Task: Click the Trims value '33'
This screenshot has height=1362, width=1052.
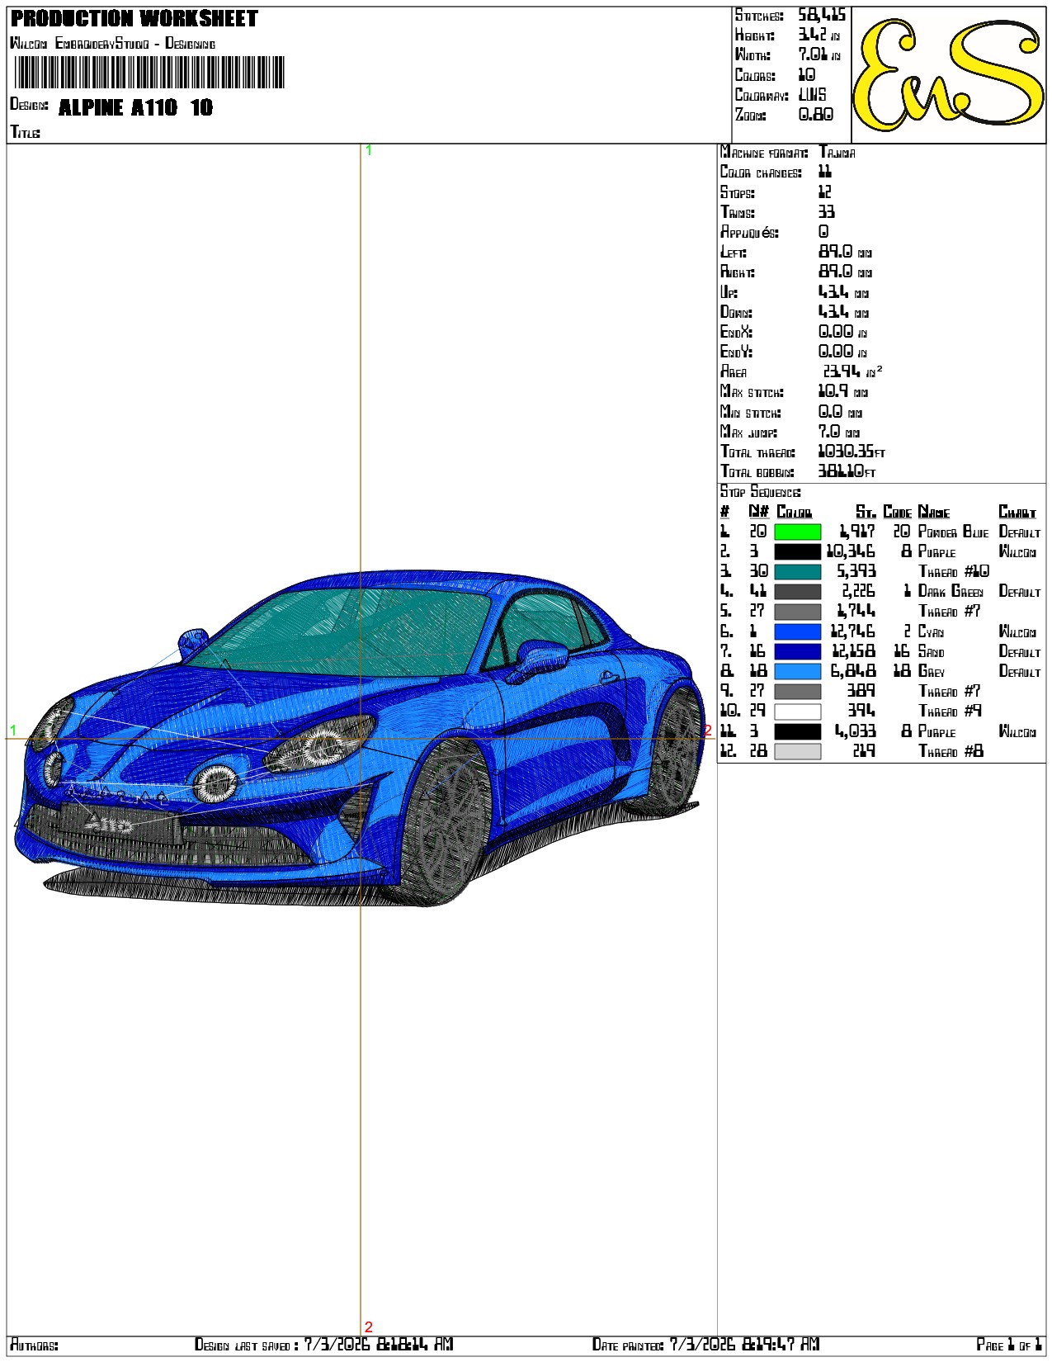Action: tap(827, 212)
